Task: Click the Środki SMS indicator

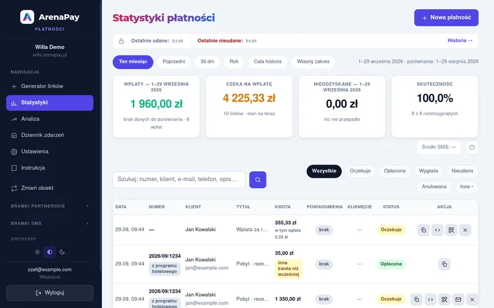Action: 439,147
